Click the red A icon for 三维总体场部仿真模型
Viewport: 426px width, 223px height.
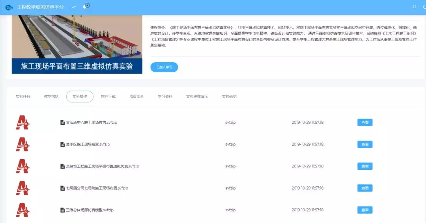tap(22, 210)
